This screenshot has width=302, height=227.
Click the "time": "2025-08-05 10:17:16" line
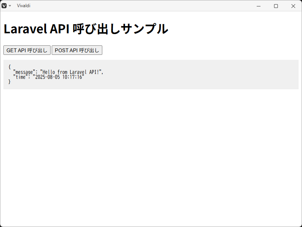(x=49, y=77)
